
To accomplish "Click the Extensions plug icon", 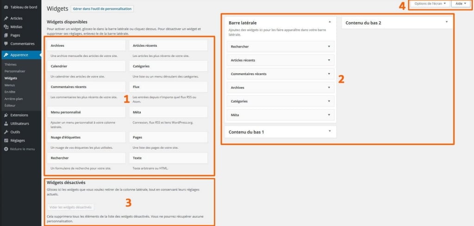I will pos(6,115).
